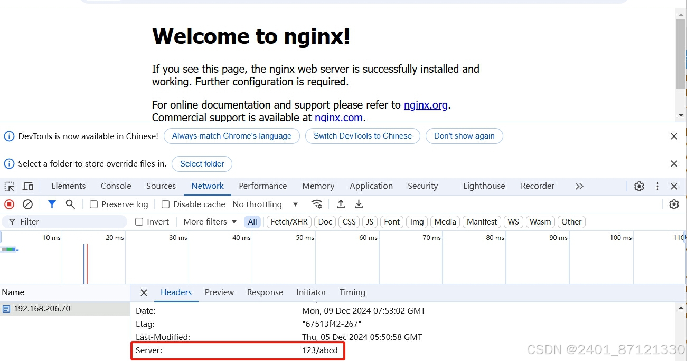Toggle the device toolbar icon

28,186
